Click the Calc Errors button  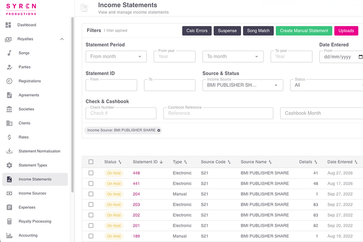click(197, 31)
